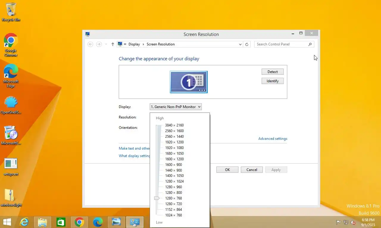The height and width of the screenshot is (228, 381).
Task: Open the photo viewer taskbar icon
Action: click(x=116, y=222)
